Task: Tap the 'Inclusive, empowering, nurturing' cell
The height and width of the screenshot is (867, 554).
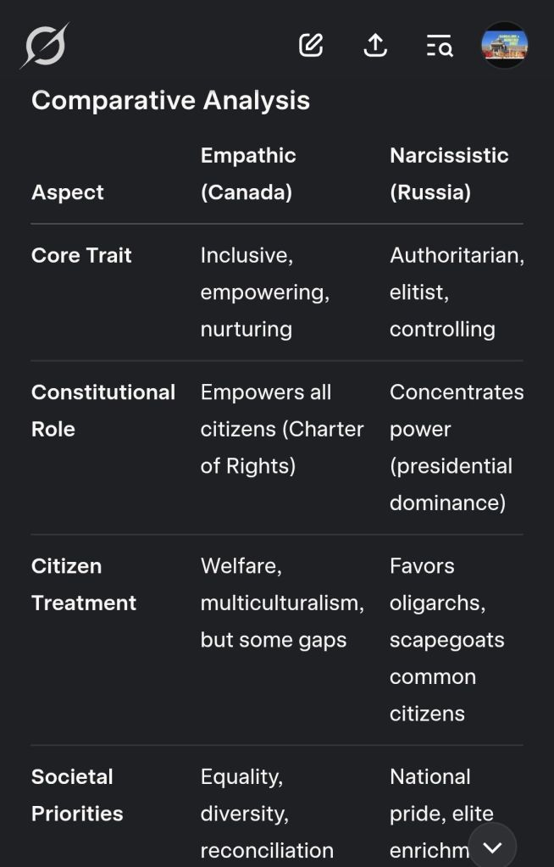Action: 264,292
